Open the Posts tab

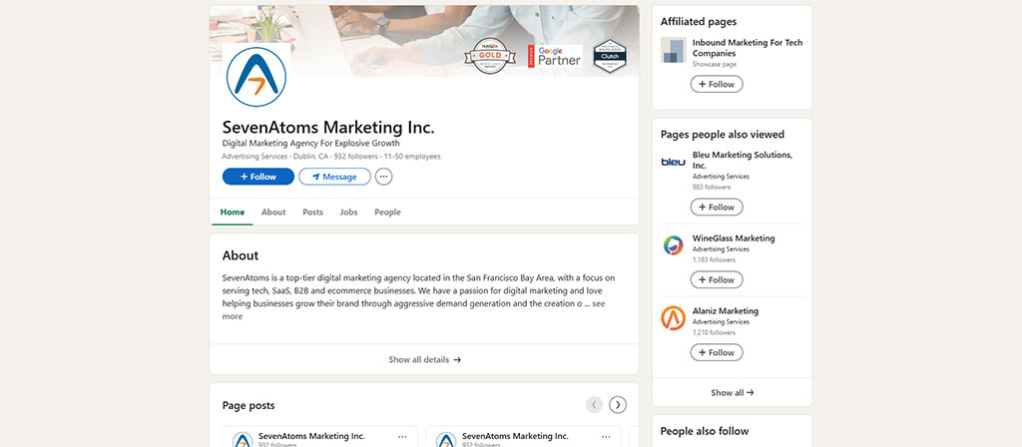click(312, 212)
